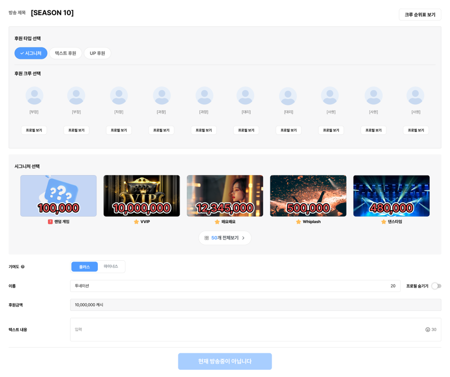This screenshot has height=377, width=450.
Task: Choose the 댄스타임 480,000 signature thumbnail
Action: pos(391,196)
